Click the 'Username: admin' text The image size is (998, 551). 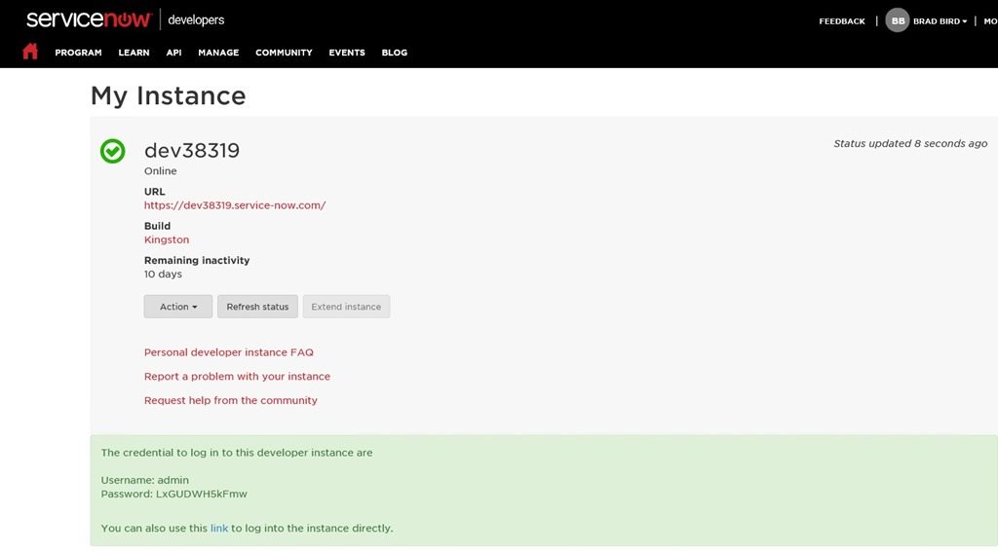145,480
